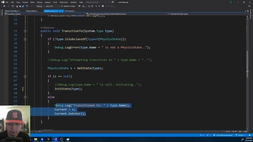Image resolution: width=253 pixels, height=142 pixels.
Task: Open the Project menu
Action: (x=25, y=2)
